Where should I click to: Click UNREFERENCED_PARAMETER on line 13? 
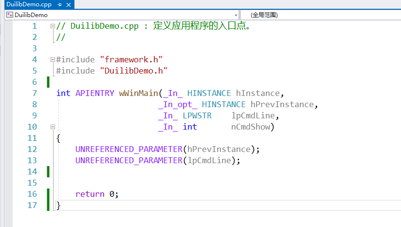(129, 160)
